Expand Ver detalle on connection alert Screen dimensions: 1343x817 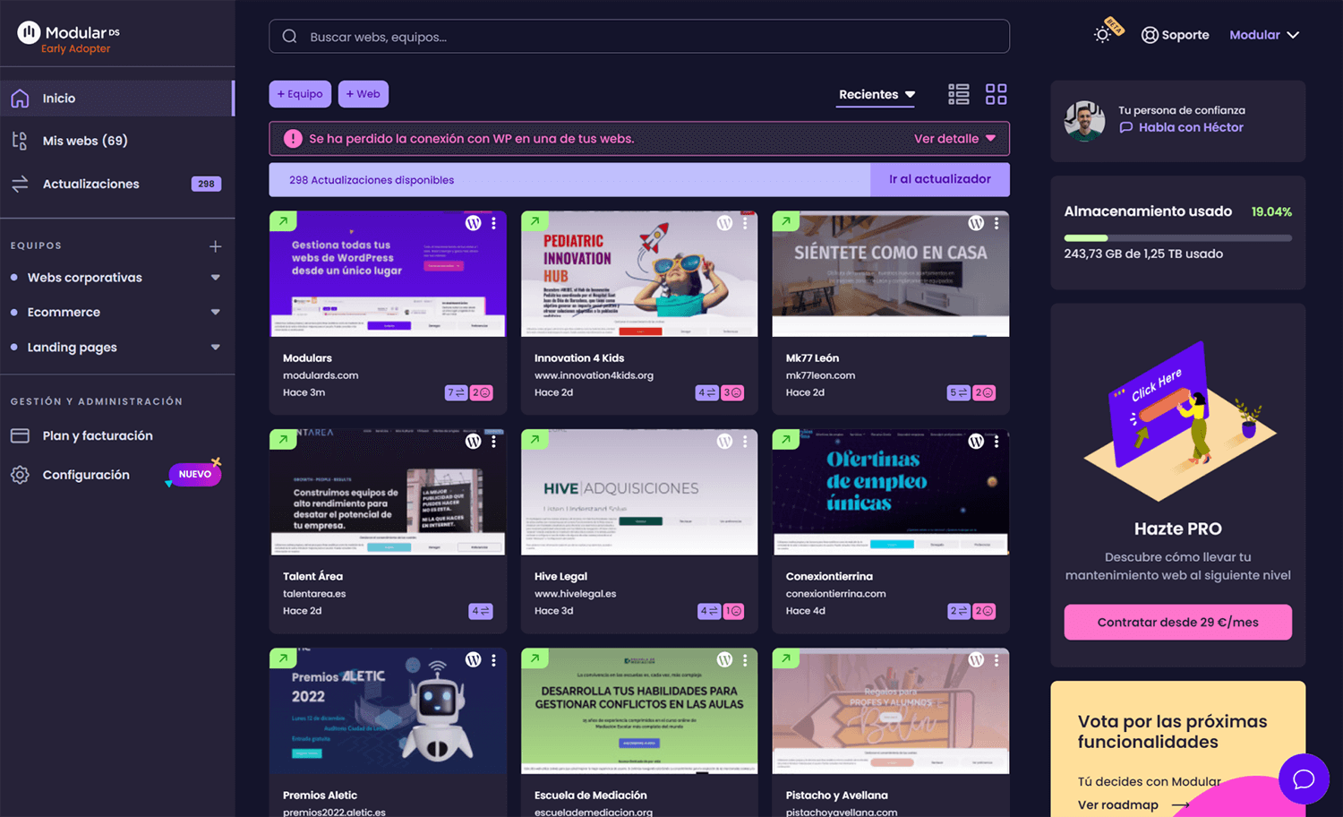954,139
